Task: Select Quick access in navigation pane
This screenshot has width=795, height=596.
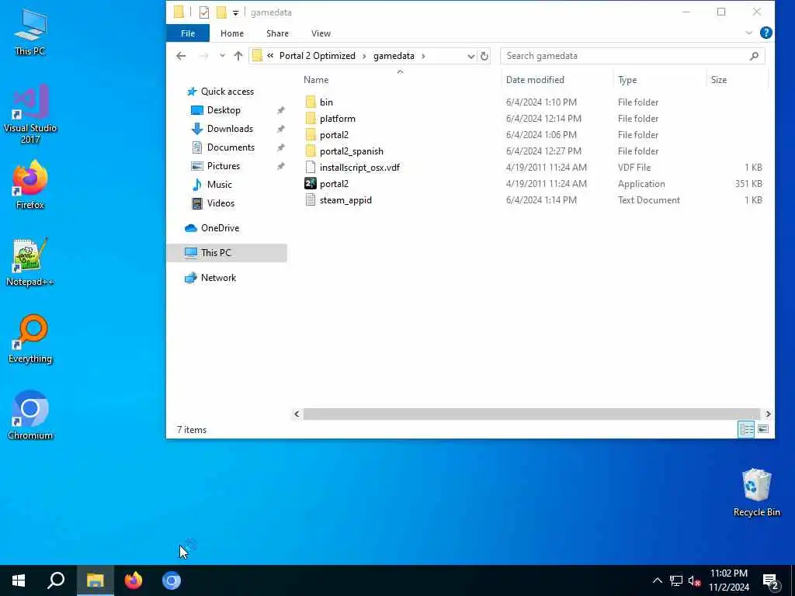Action: tap(227, 92)
